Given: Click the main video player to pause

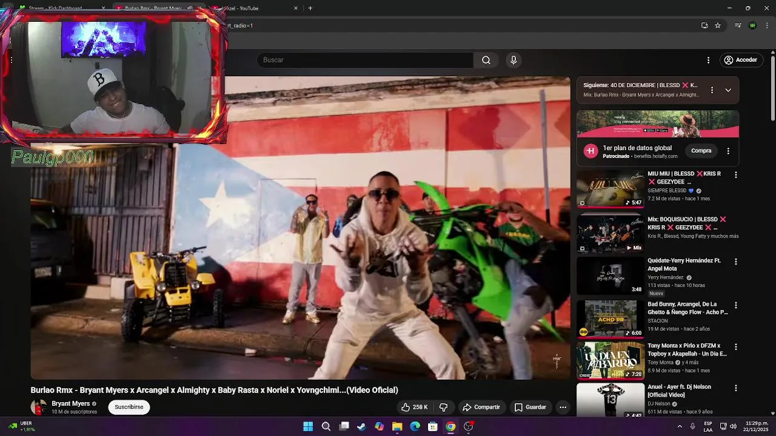Looking at the screenshot, I should click(x=300, y=228).
